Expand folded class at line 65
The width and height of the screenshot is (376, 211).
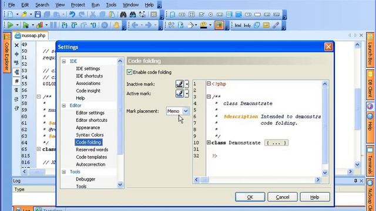coord(39,149)
